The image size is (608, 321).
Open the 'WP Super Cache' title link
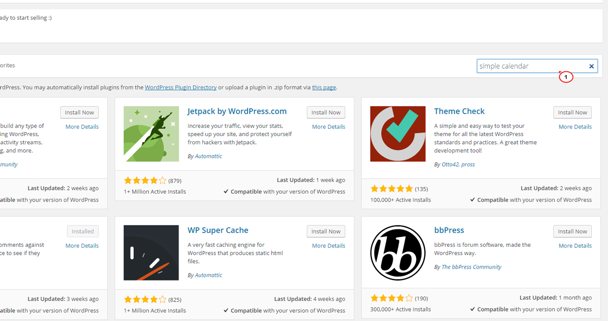pos(218,230)
